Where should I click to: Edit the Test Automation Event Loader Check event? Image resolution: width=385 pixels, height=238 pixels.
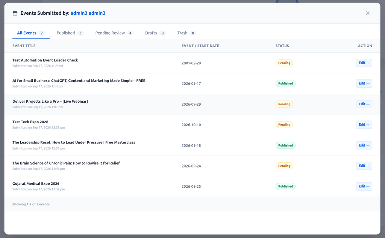coord(364,63)
